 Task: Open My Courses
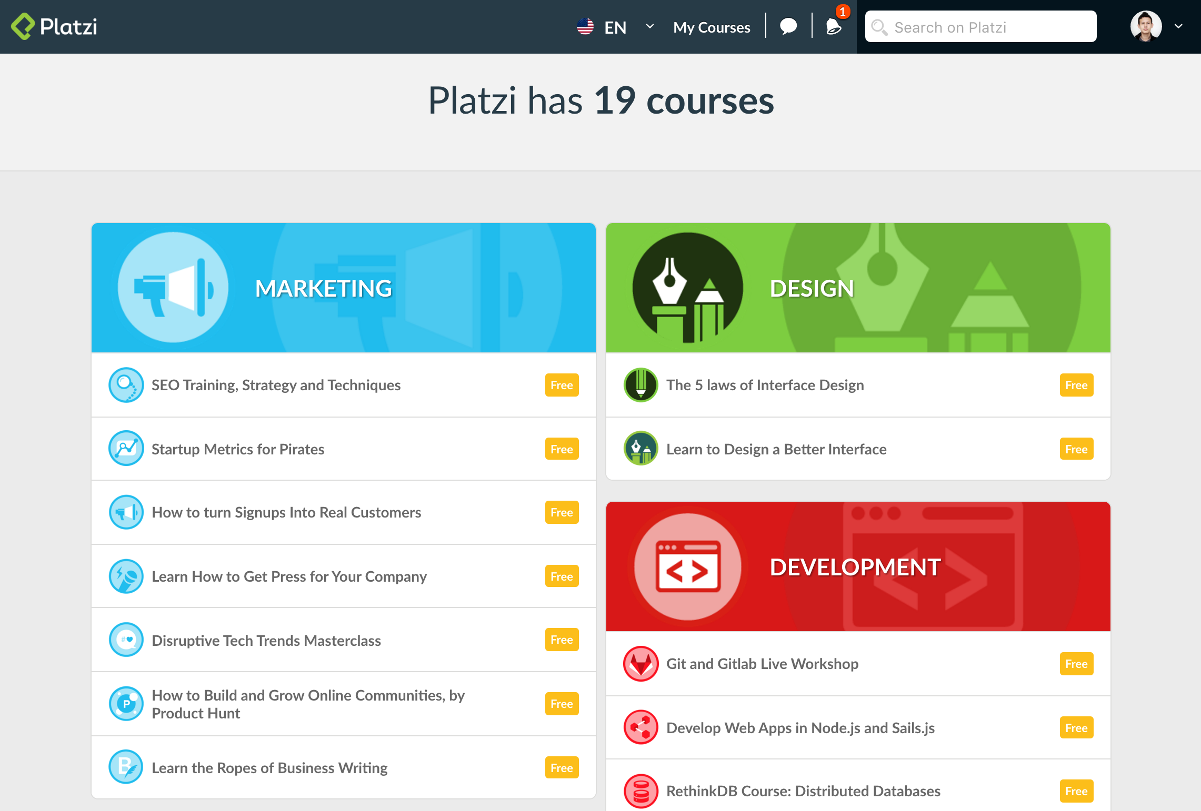(712, 27)
